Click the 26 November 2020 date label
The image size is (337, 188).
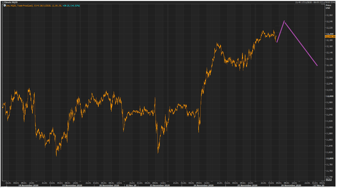(x=292, y=185)
